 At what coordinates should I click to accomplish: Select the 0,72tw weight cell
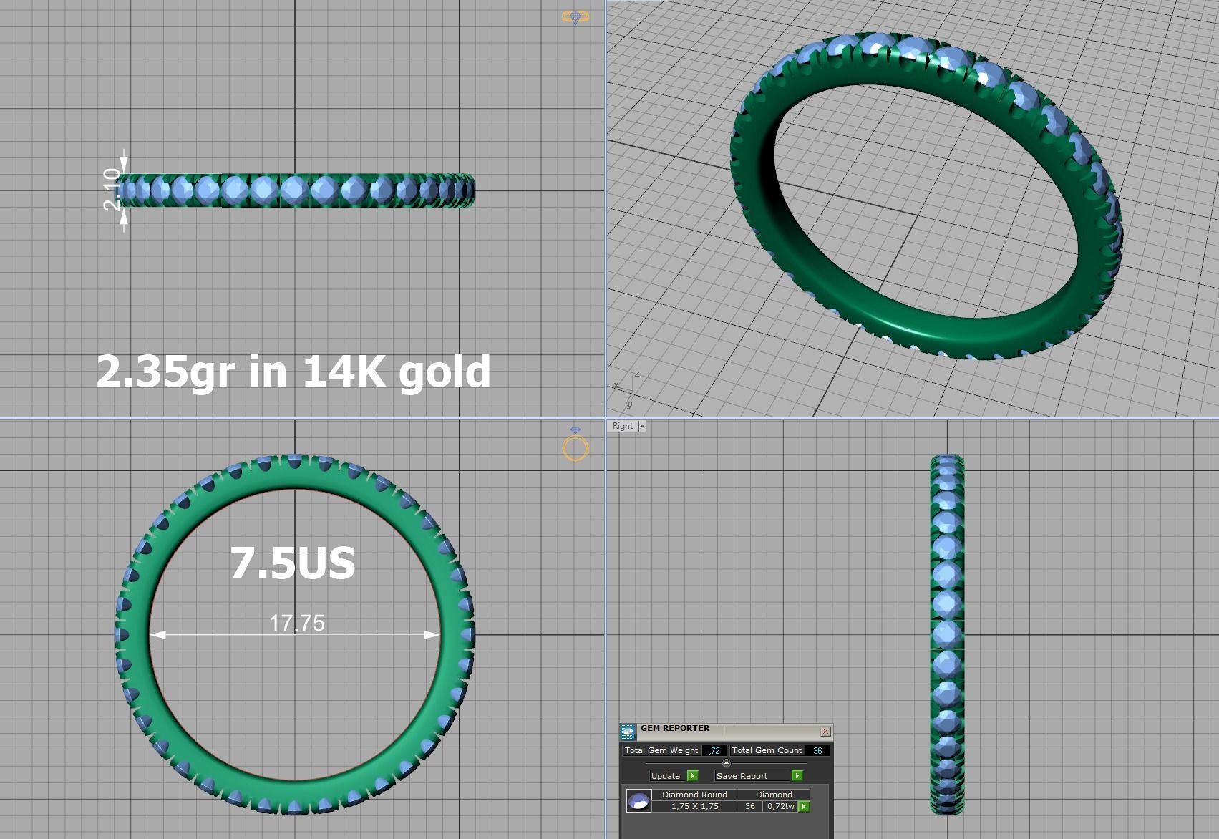(781, 806)
